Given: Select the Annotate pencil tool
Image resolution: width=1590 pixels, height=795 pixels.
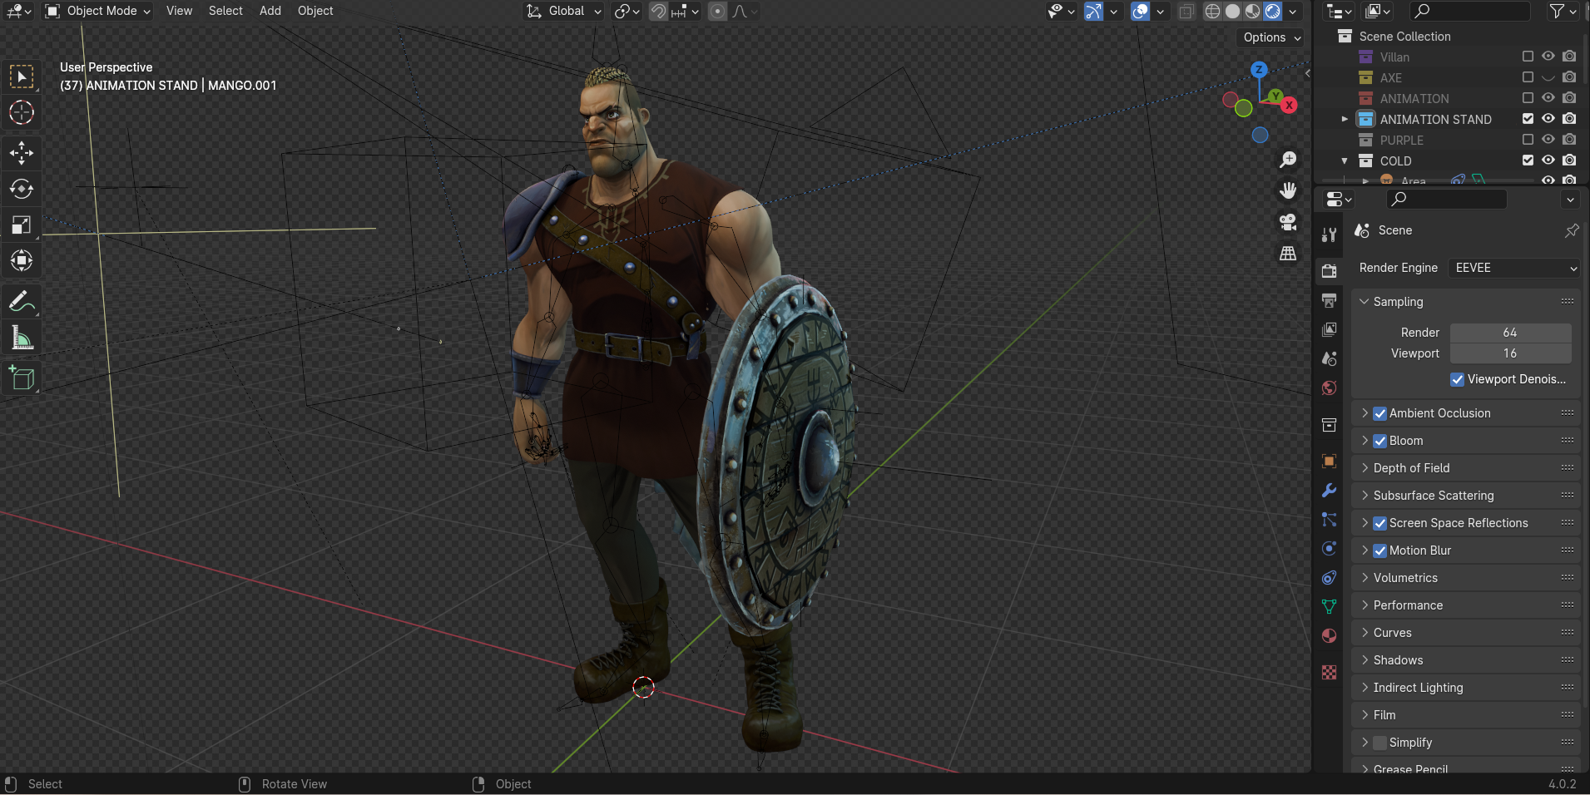Looking at the screenshot, I should [x=22, y=301].
